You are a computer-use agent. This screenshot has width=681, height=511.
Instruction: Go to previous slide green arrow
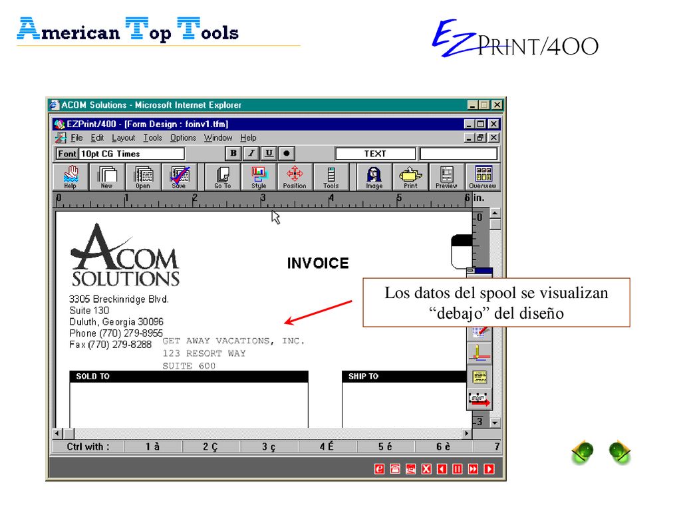pyautogui.click(x=583, y=452)
